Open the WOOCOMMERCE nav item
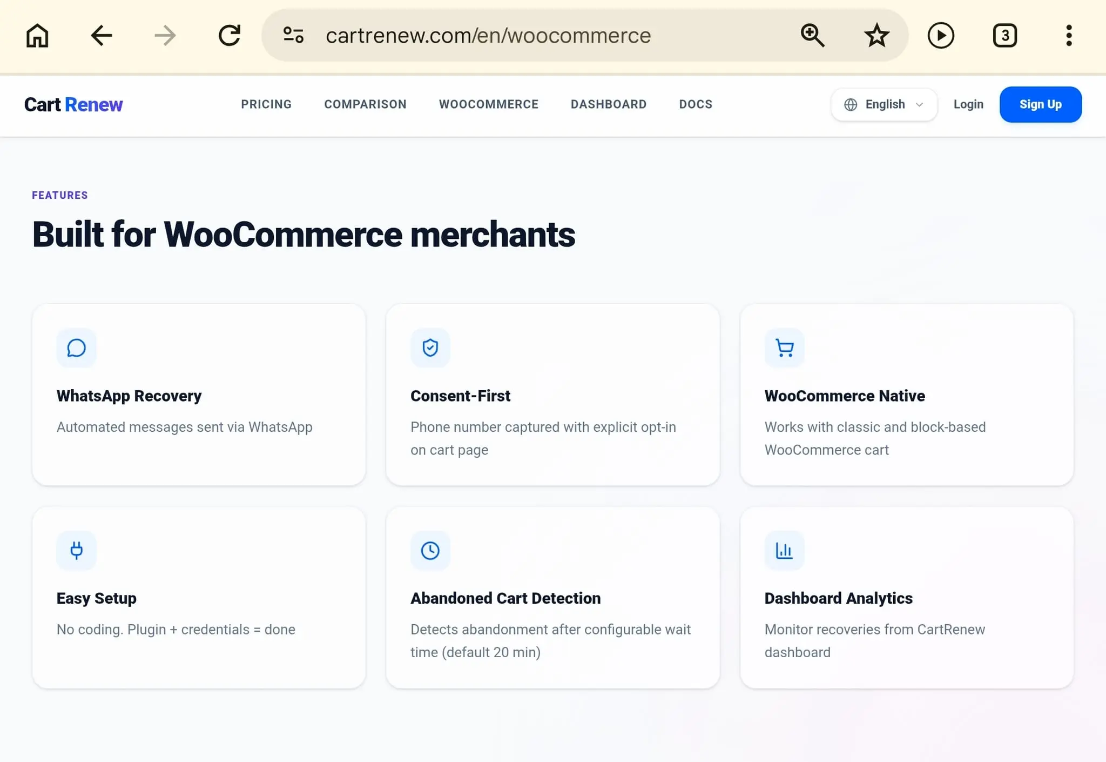Screen dimensions: 1106x762 (x=489, y=104)
